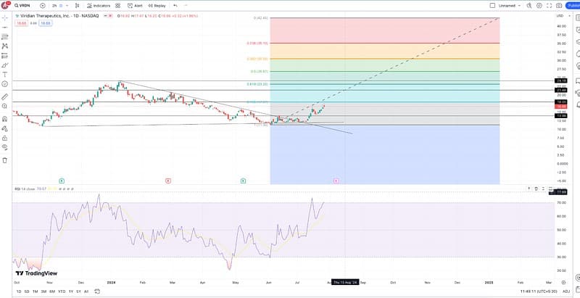Open the indicator templates grid icon
This screenshot has height=298, width=580.
117,5
